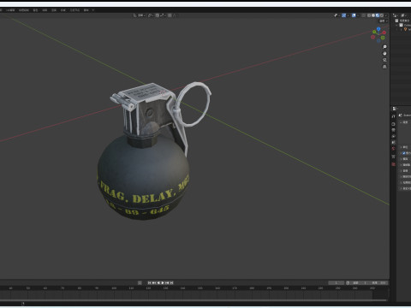411x308 pixels.
Task: Jump to the next keyframe
Action: coord(167,283)
